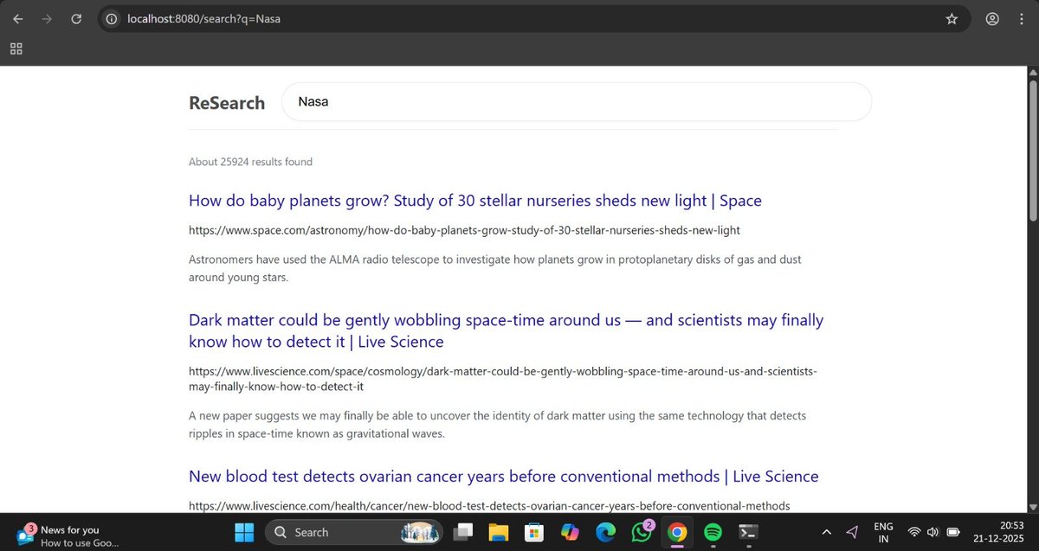The width and height of the screenshot is (1039, 551).
Task: Click the browser forward arrow
Action: pos(48,19)
